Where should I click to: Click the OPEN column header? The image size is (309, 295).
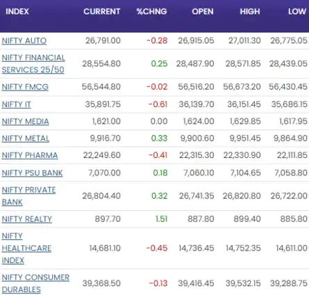[x=203, y=11]
